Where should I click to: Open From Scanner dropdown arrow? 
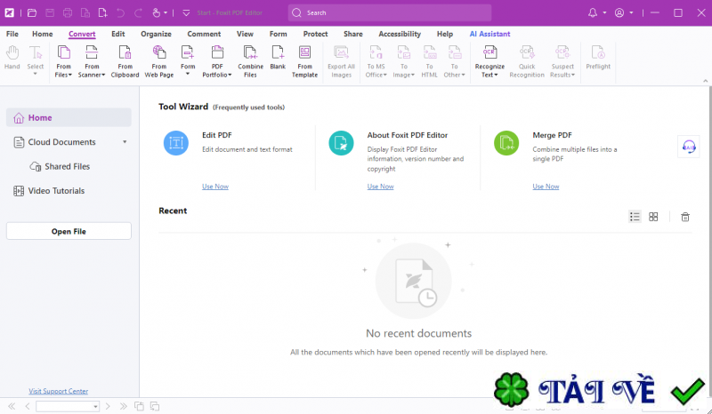click(103, 75)
